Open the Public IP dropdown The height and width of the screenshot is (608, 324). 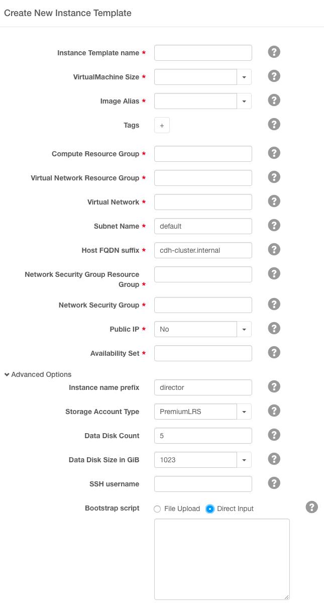(x=244, y=329)
